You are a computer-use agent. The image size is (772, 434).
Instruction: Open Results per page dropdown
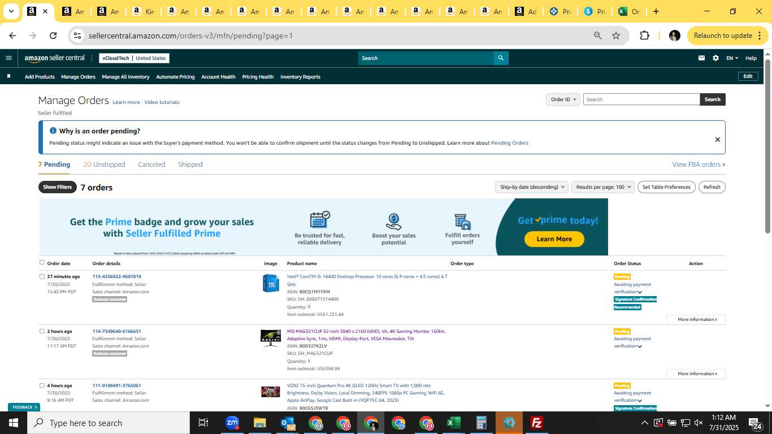[602, 187]
